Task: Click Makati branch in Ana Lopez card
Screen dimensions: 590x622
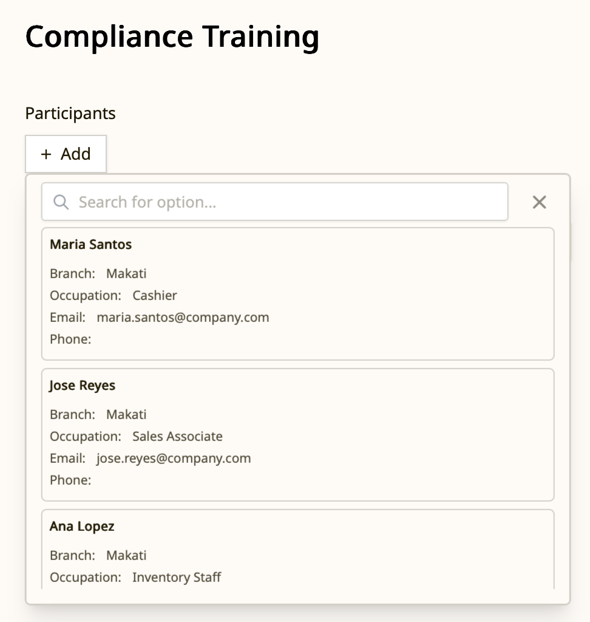Action: click(x=126, y=555)
